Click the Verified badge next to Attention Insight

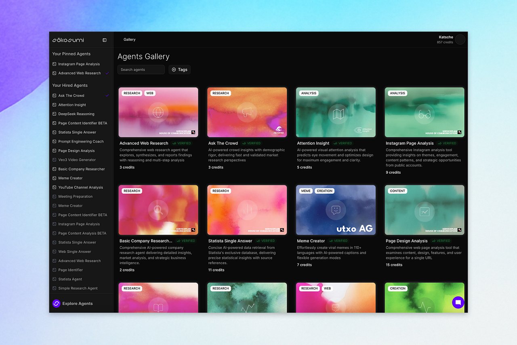pos(343,143)
